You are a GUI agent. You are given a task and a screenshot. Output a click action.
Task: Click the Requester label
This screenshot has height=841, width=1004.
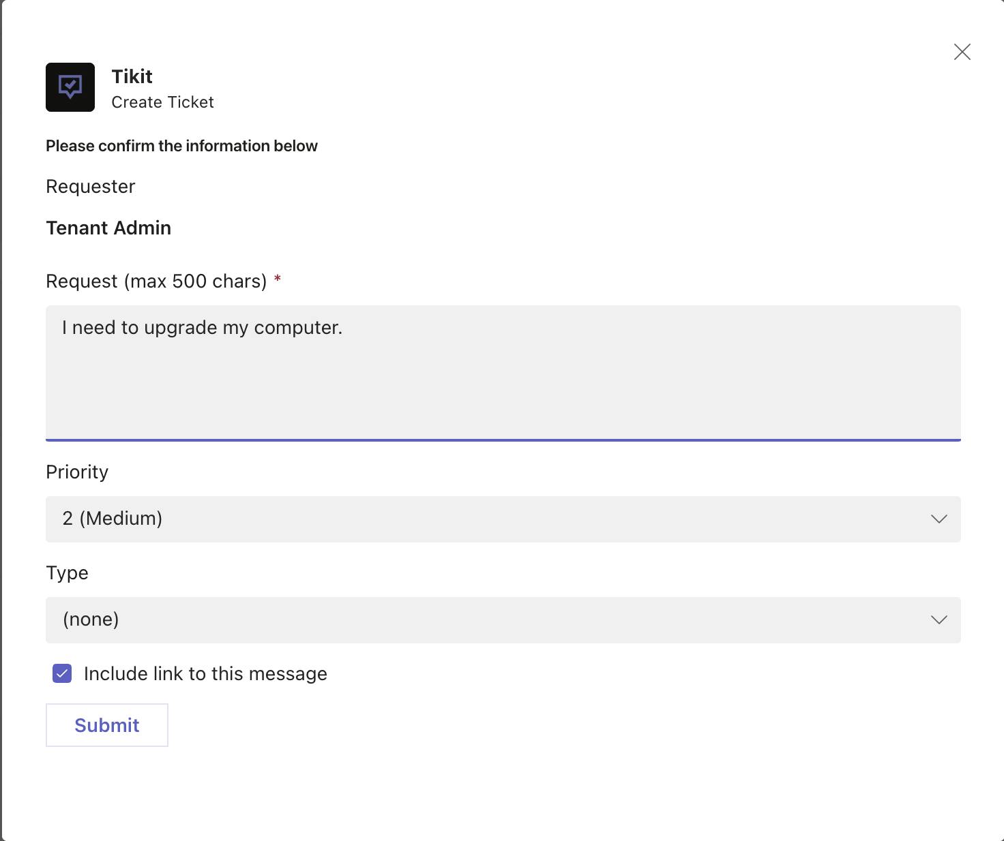90,187
